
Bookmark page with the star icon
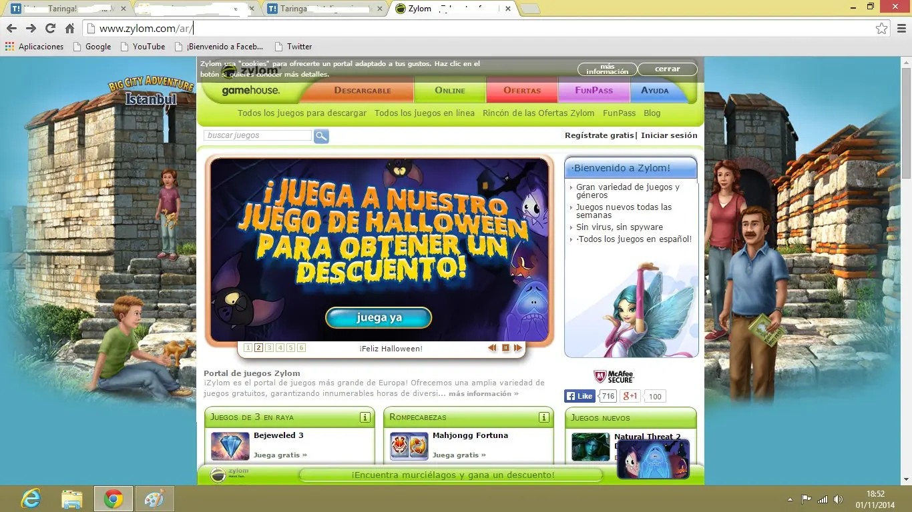tap(881, 28)
